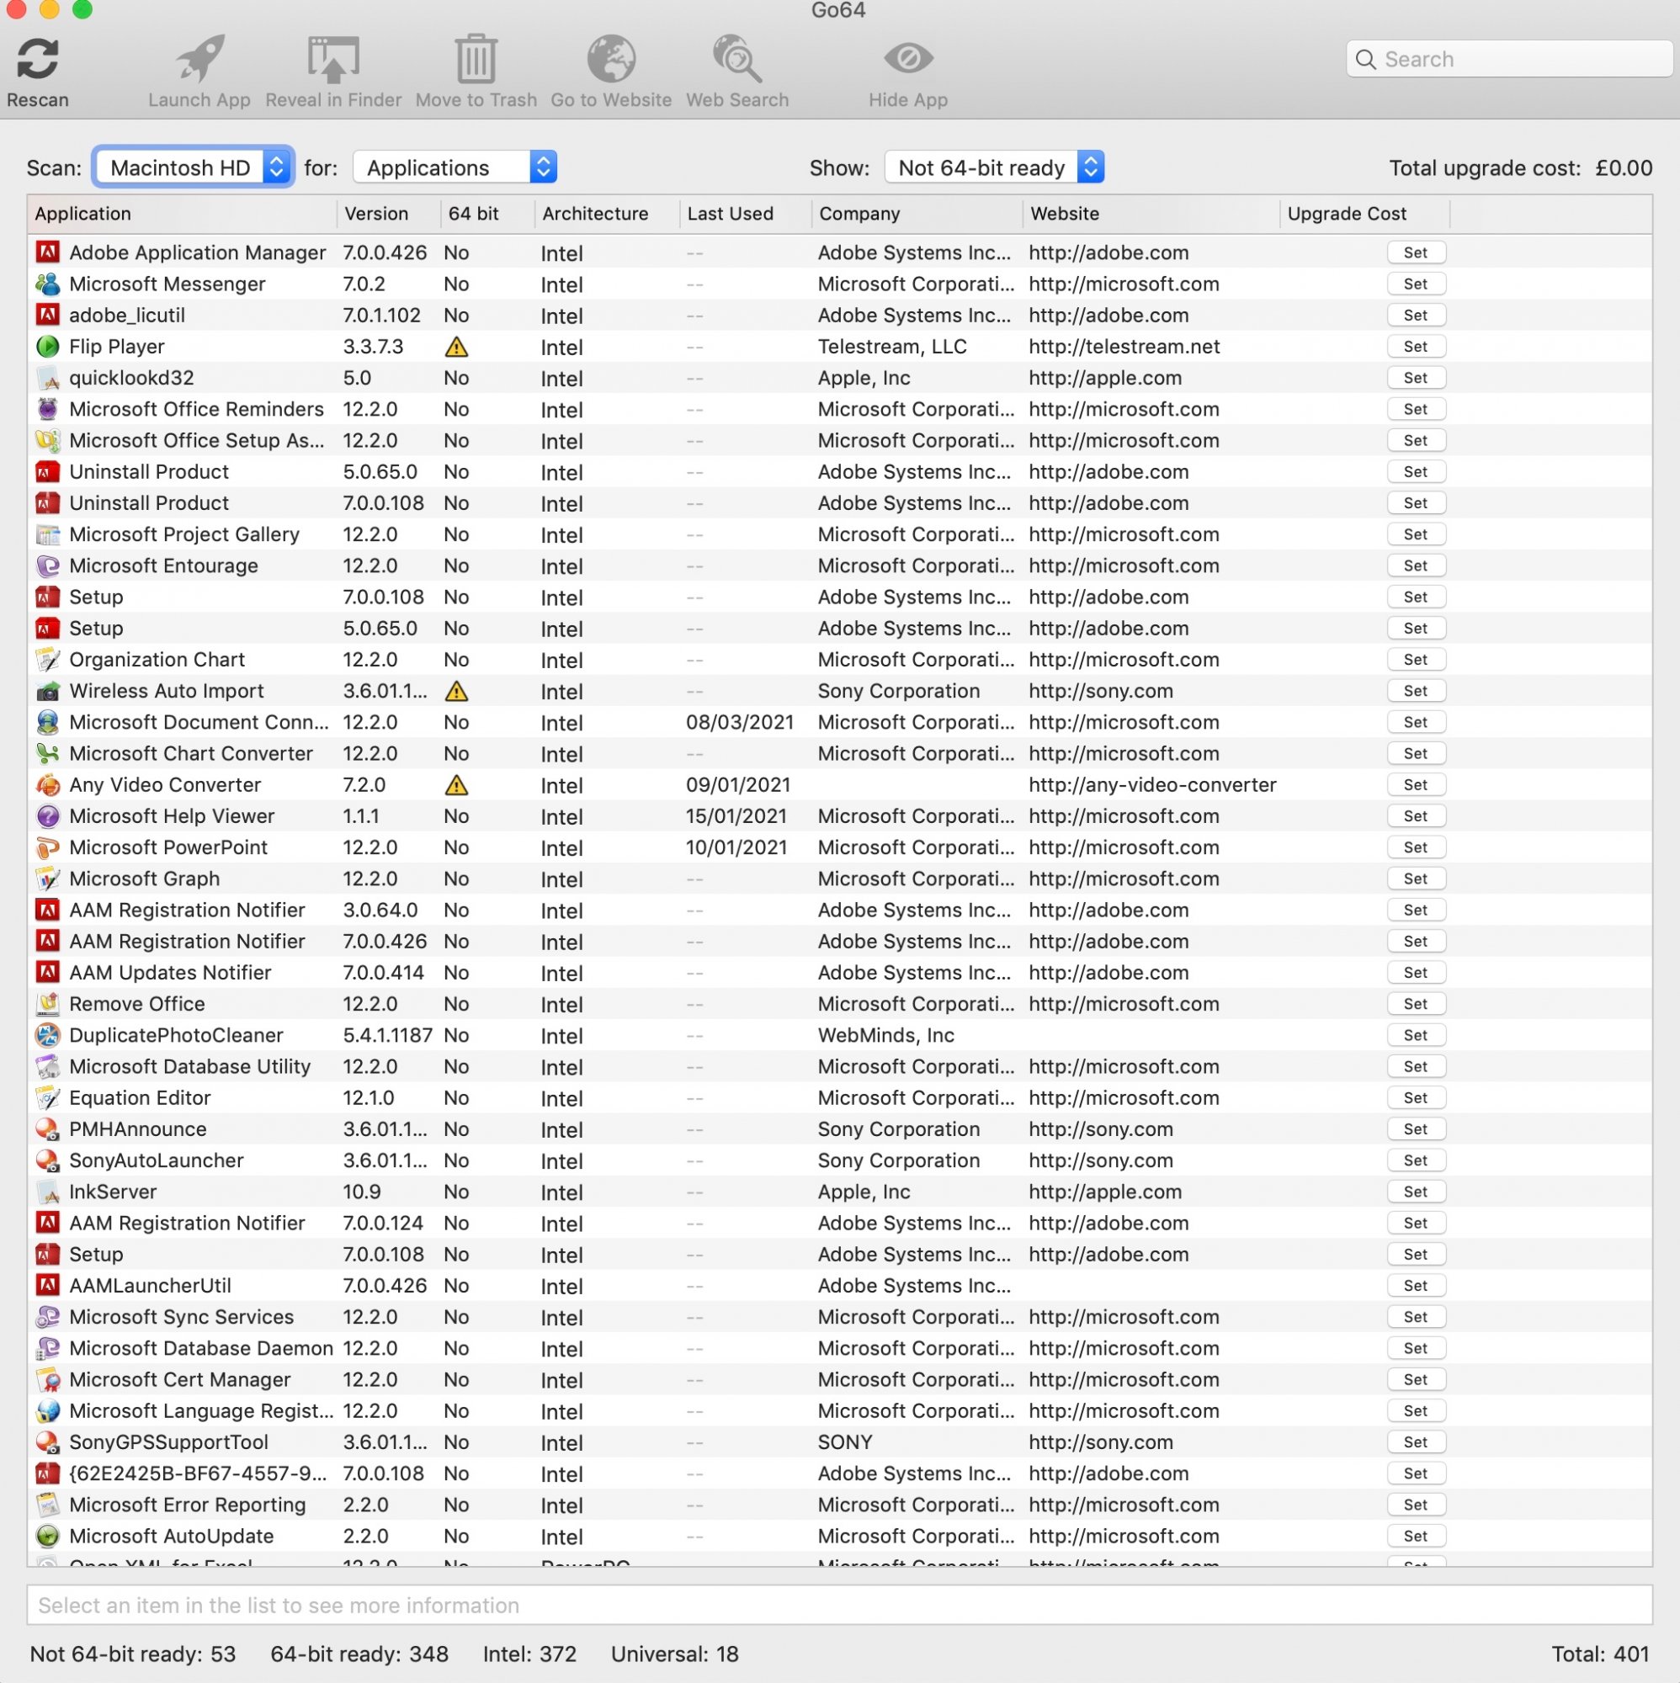Open the Scan volume Macintosh HD dropdown
This screenshot has width=1680, height=1683.
[194, 167]
